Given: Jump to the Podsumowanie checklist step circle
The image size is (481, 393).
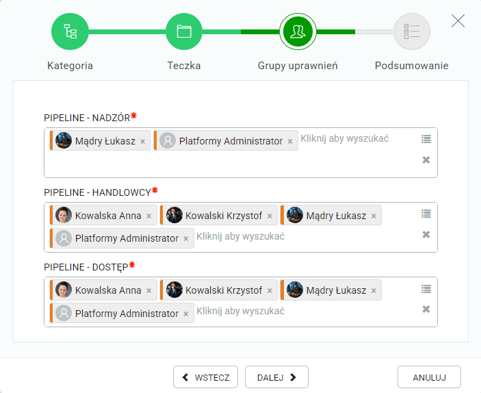Looking at the screenshot, I should pos(412,31).
